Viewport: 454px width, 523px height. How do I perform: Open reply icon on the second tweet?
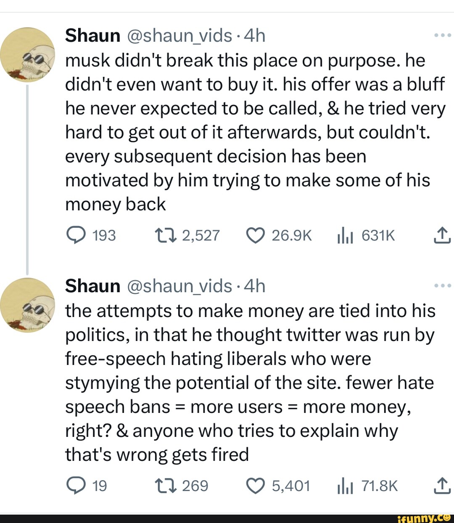click(77, 486)
